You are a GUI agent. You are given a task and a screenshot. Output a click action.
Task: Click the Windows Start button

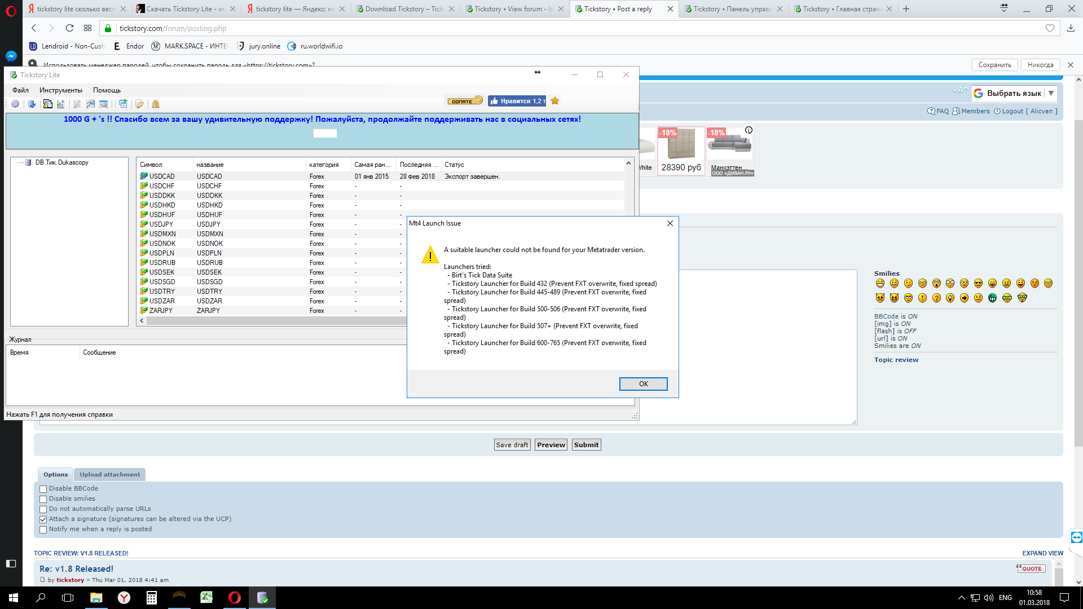click(x=14, y=598)
